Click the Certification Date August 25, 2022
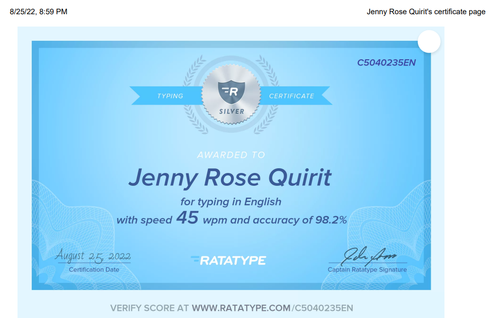The image size is (497, 318). click(x=94, y=256)
